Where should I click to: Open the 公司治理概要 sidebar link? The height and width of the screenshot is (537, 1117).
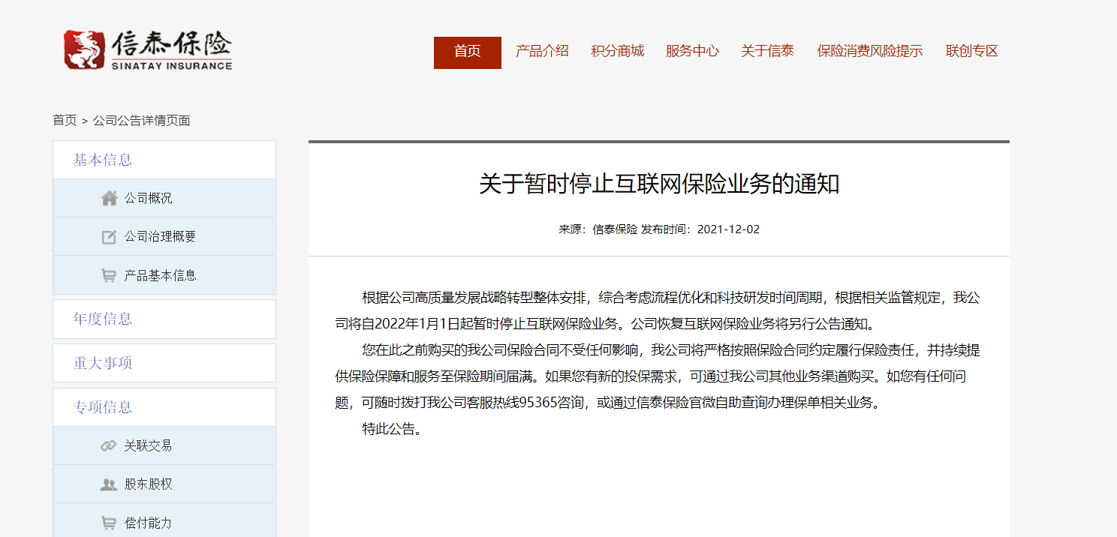pos(160,237)
